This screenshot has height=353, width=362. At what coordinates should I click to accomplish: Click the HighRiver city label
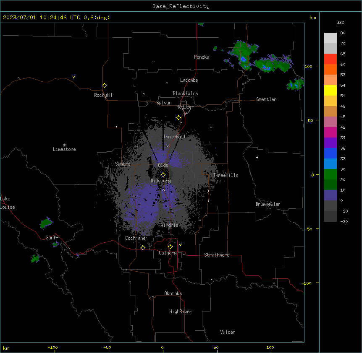(x=181, y=311)
